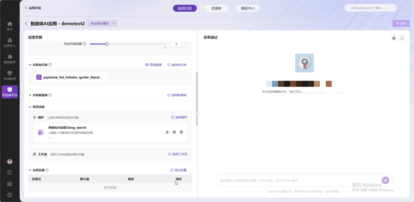Open the settings gear icon in the sidebar

10,195
